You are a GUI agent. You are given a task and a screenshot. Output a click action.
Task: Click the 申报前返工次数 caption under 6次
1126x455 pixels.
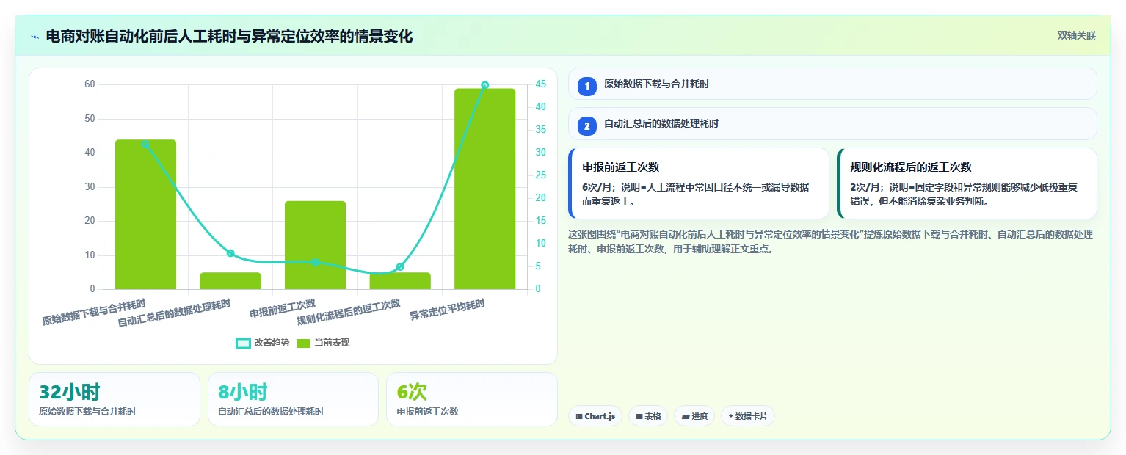pos(427,412)
